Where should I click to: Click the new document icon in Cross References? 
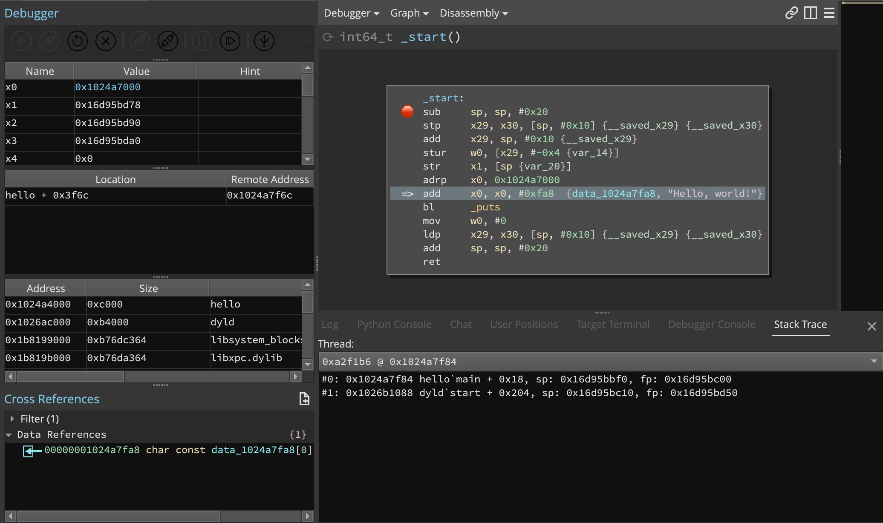(x=304, y=399)
